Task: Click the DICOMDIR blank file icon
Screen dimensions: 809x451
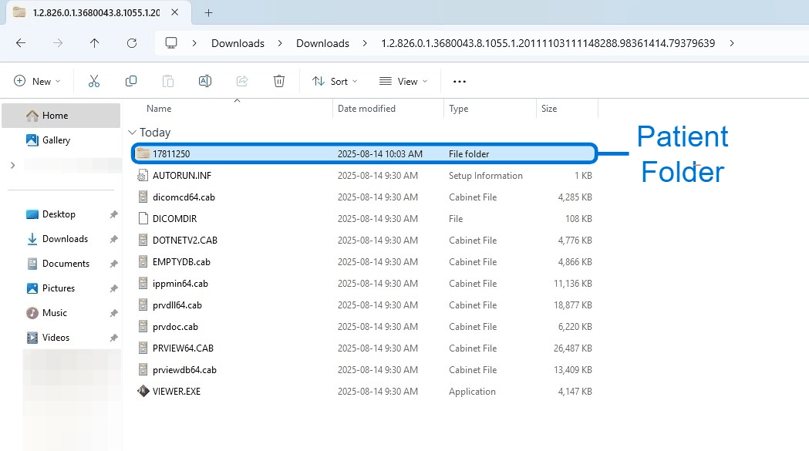Action: click(143, 218)
